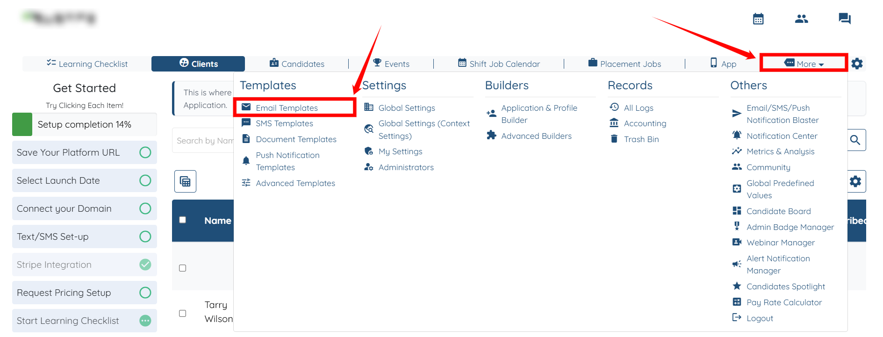Click the magnifier search button
The image size is (883, 337).
tap(855, 140)
